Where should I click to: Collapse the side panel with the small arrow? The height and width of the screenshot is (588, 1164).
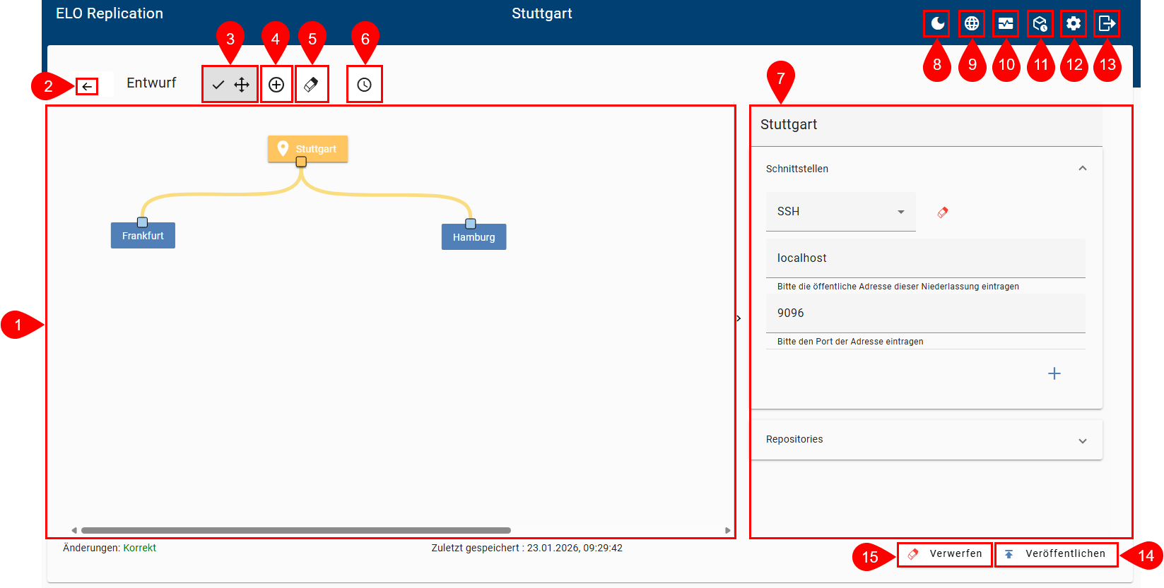tap(739, 318)
